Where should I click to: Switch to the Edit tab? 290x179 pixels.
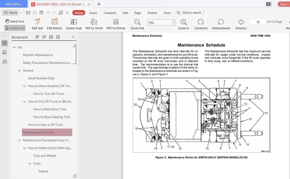tap(126, 13)
